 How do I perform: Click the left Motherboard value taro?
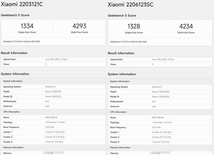click(47, 101)
